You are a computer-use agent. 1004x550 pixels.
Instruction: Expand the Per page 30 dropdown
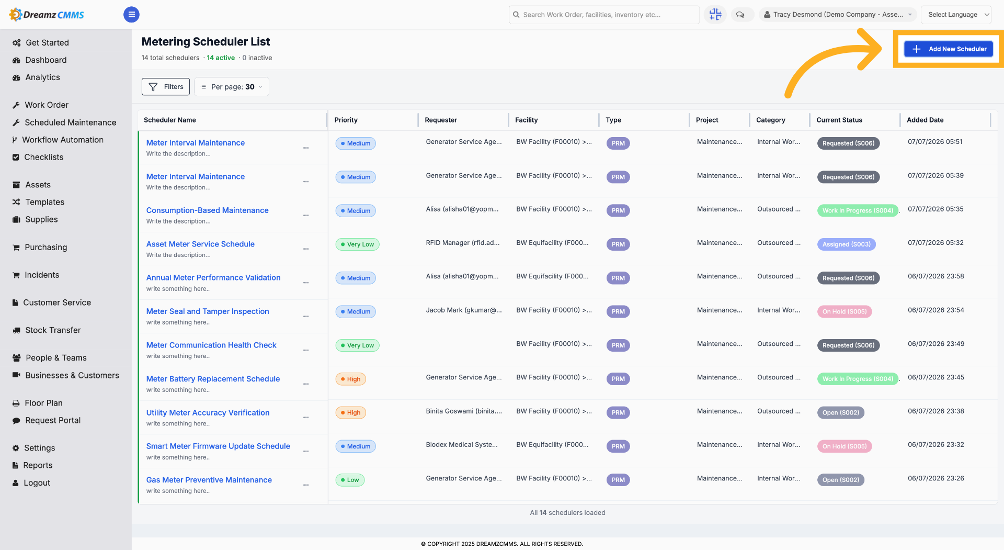232,87
